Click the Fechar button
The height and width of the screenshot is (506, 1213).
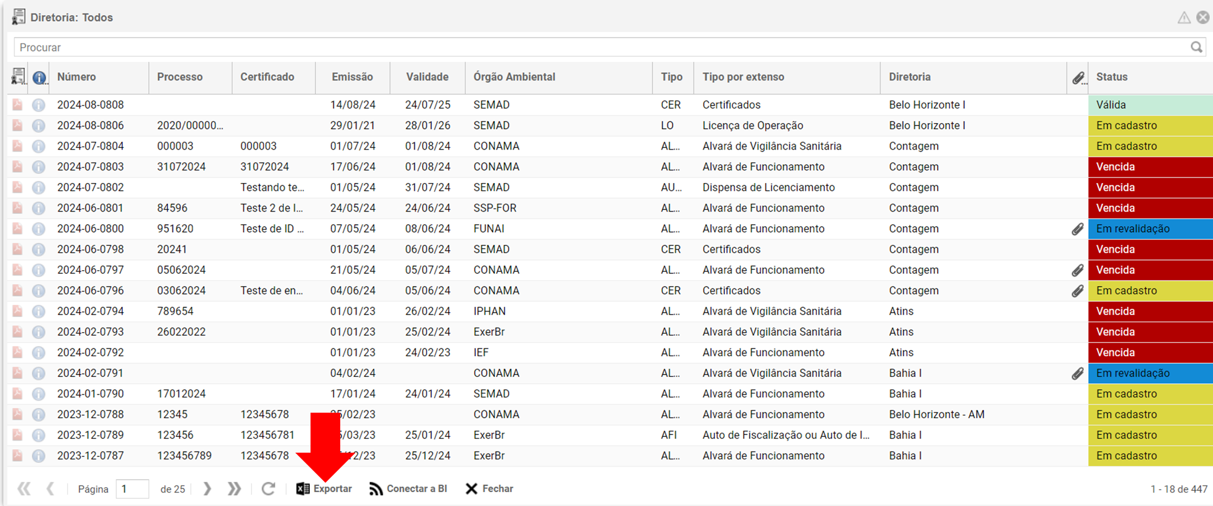[489, 488]
